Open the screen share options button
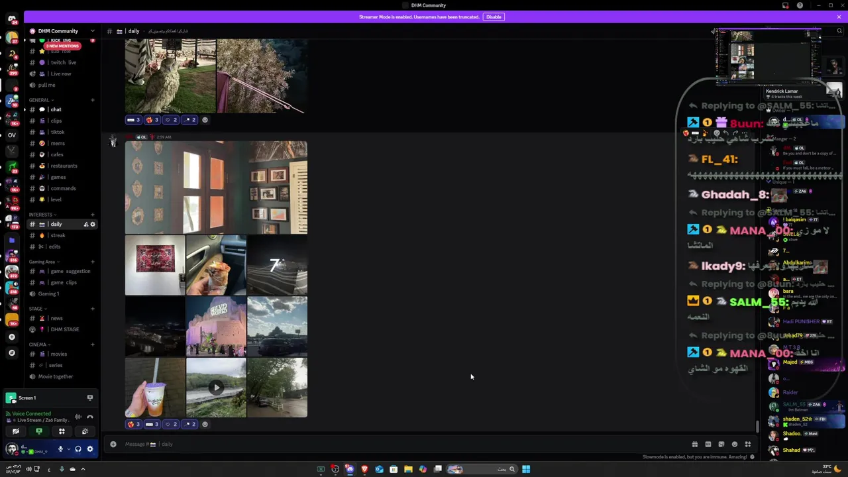848x477 pixels. tap(39, 432)
